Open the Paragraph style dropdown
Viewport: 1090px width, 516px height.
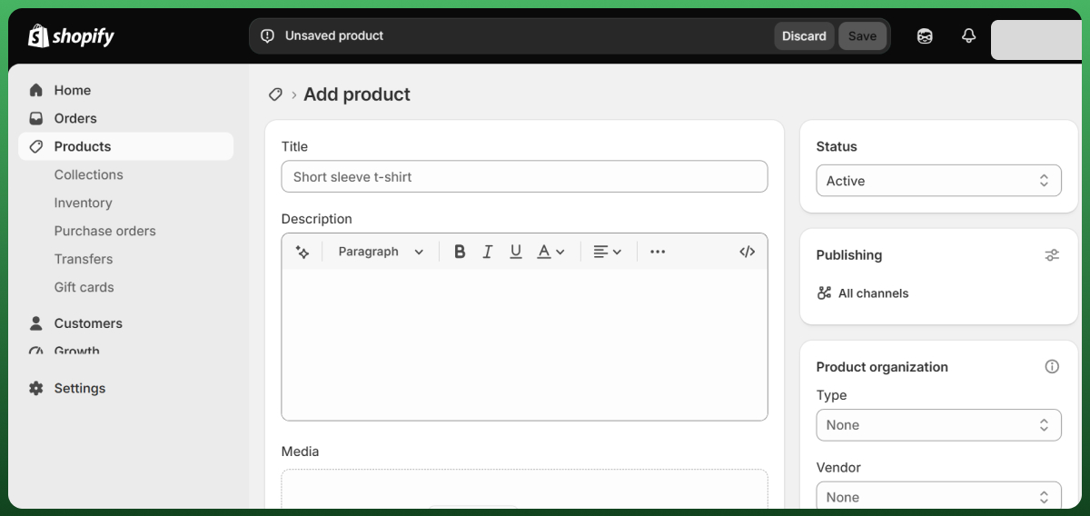click(x=381, y=252)
